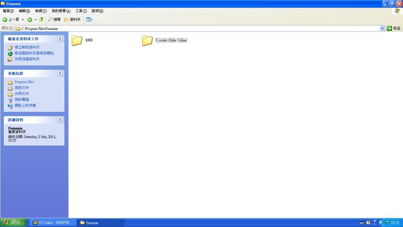Open the 我的最愛 menu
The width and height of the screenshot is (403, 227).
(x=61, y=11)
